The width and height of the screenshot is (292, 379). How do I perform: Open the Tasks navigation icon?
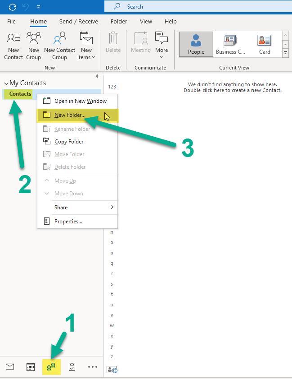click(x=72, y=367)
